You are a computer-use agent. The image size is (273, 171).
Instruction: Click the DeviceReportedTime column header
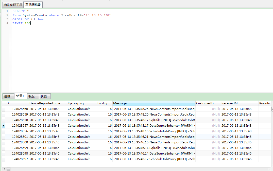click(48, 103)
